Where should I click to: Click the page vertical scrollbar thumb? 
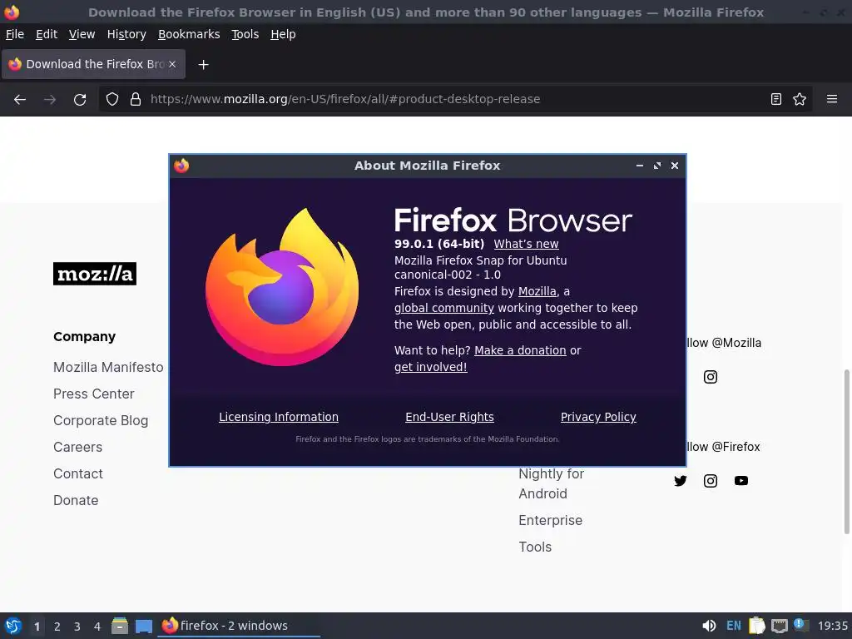pyautogui.click(x=846, y=452)
